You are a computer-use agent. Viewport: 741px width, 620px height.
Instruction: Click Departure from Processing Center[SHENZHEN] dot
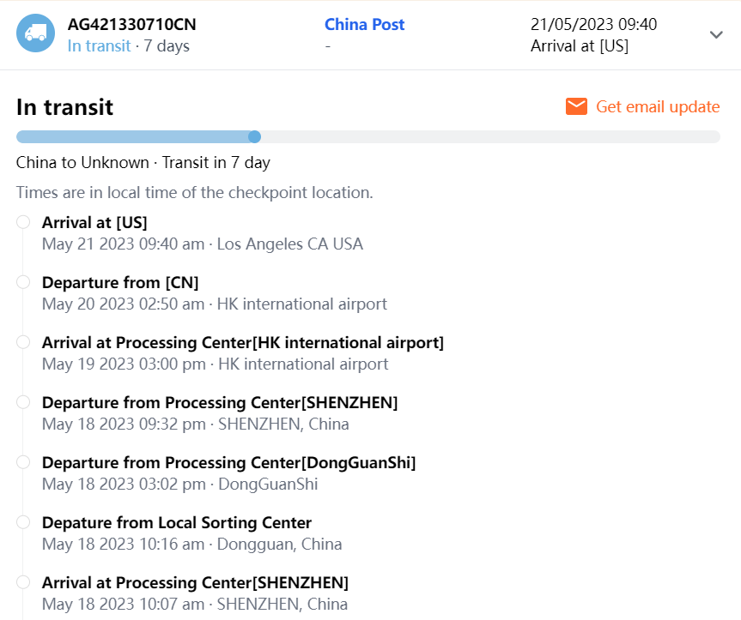click(23, 402)
